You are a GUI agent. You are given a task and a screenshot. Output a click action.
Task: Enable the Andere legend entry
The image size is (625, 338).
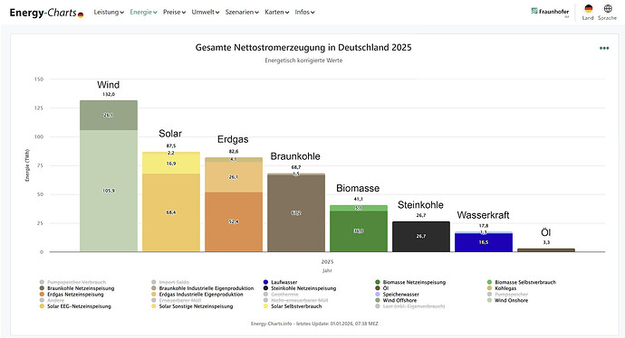pos(52,300)
